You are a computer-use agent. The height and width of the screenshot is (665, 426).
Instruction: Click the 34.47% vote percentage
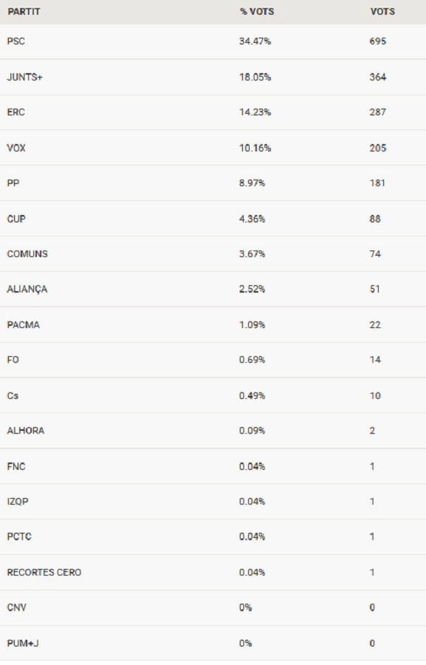255,41
